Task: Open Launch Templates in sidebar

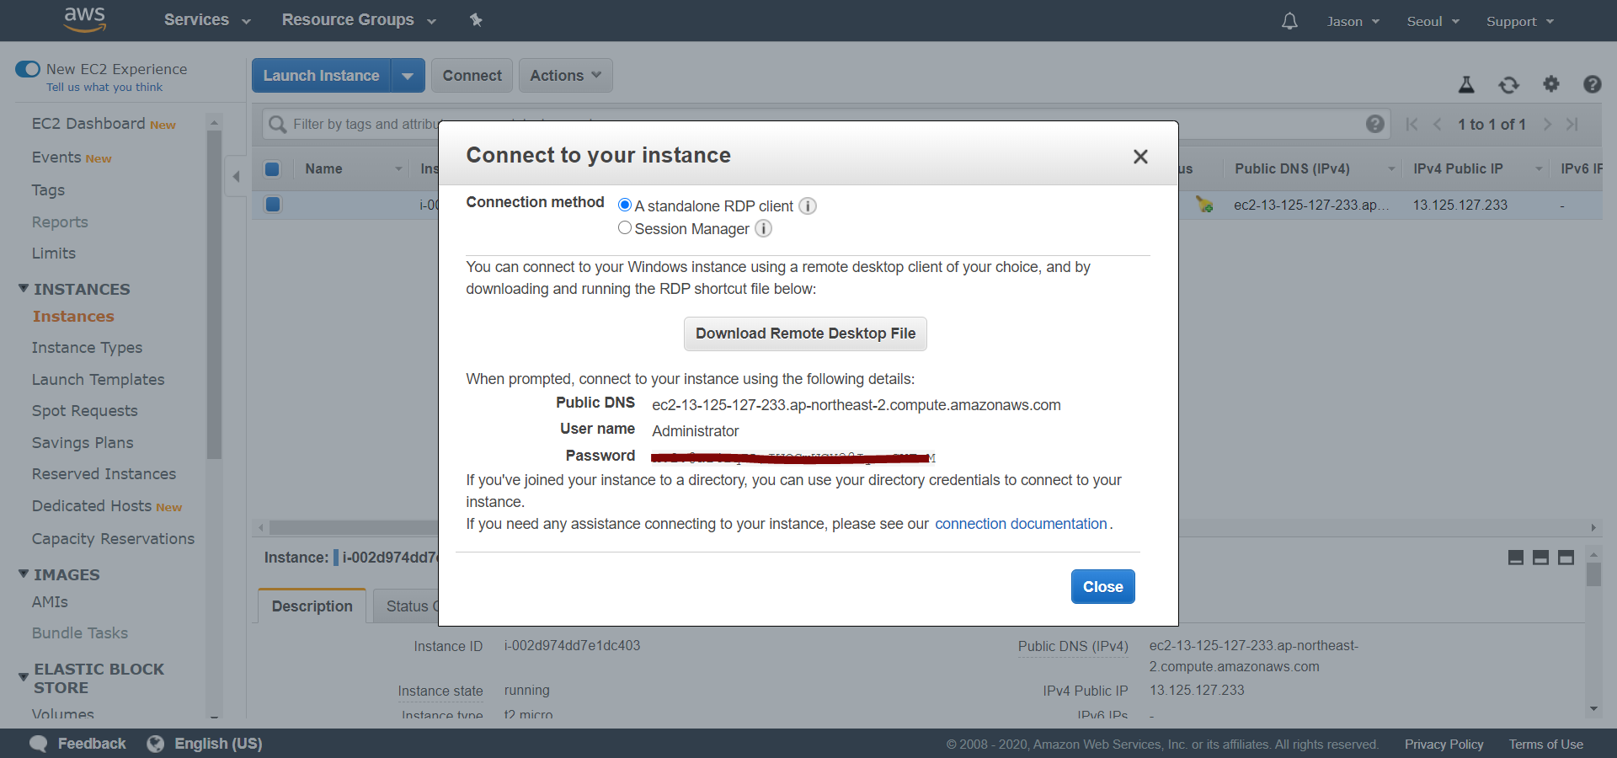Action: (98, 380)
